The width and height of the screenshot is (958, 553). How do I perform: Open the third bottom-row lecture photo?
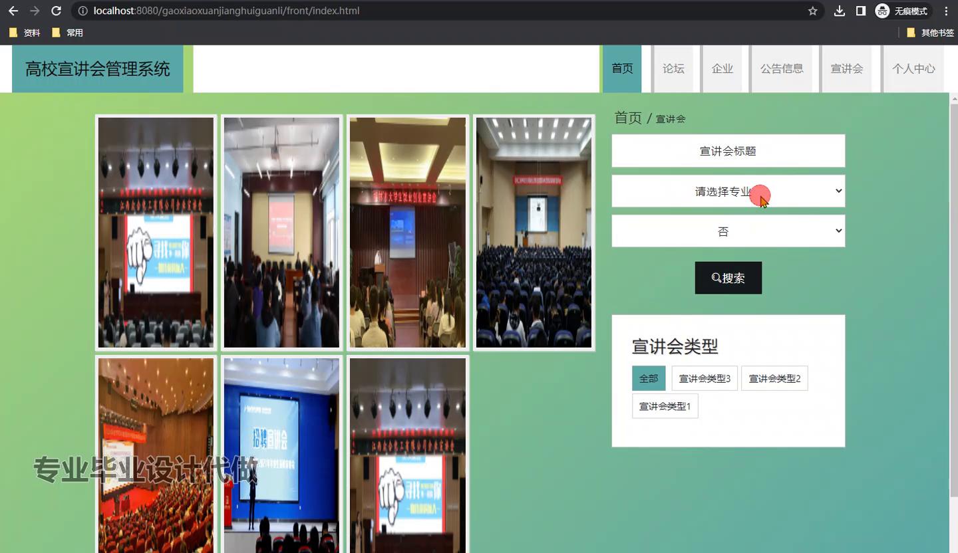click(x=408, y=455)
